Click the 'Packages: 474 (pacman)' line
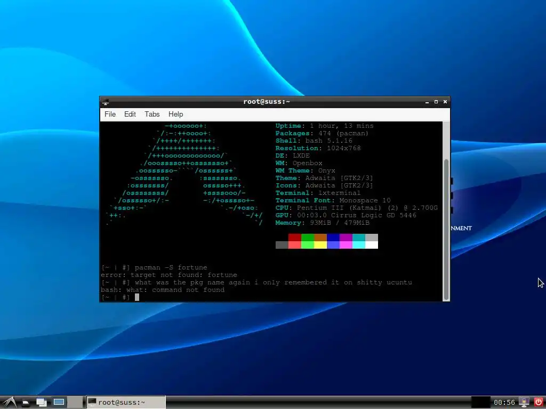The height and width of the screenshot is (409, 546). [x=322, y=133]
